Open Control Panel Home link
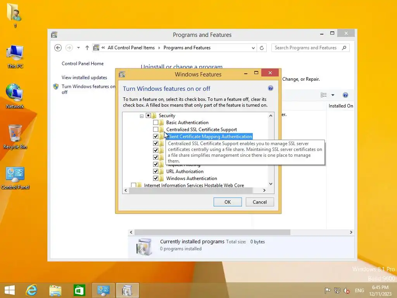397x298 pixels. pos(83,64)
